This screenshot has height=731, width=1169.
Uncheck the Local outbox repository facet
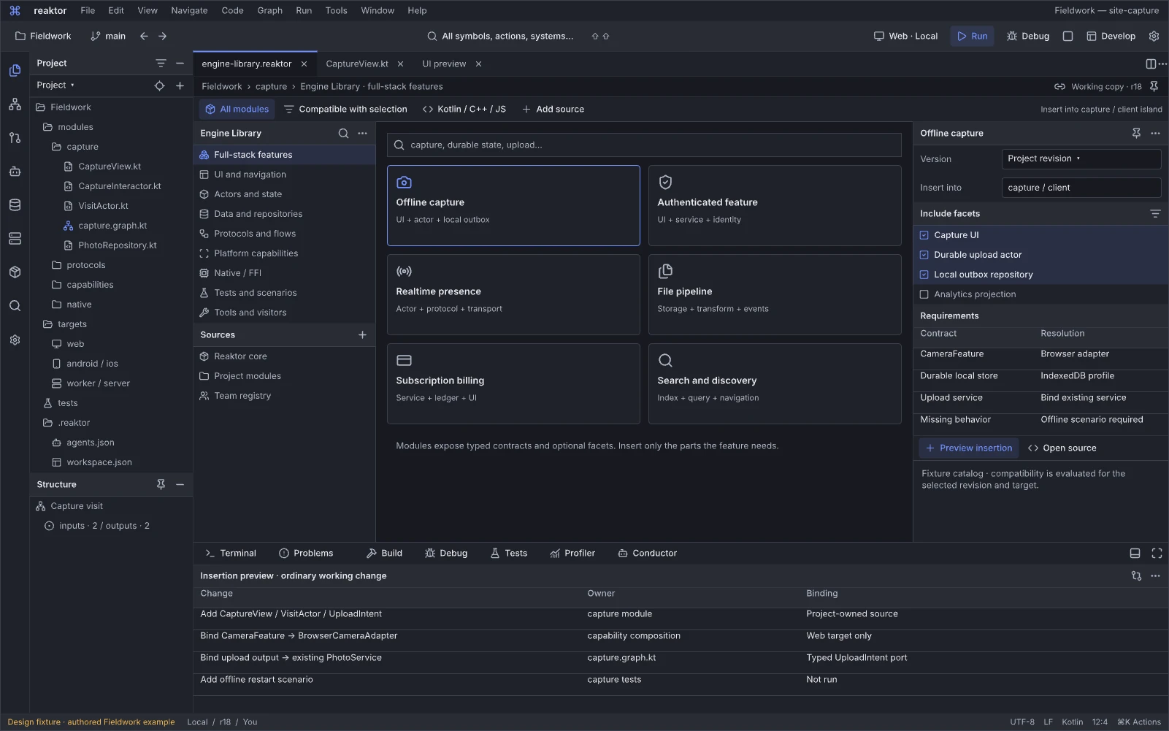[924, 275]
